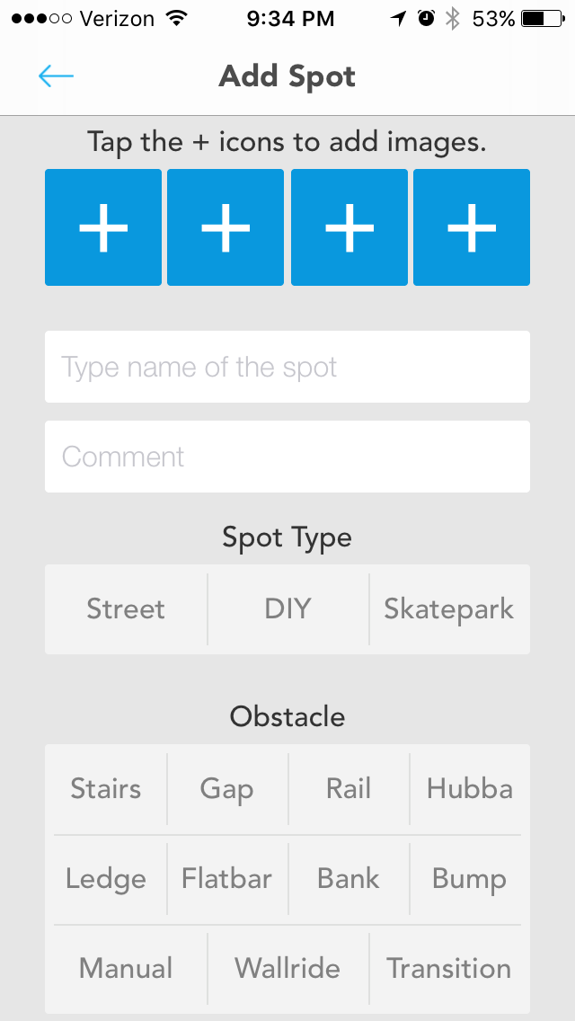Screen dimensions: 575x1021
Task: Tap the third plus image icon
Action: click(349, 227)
